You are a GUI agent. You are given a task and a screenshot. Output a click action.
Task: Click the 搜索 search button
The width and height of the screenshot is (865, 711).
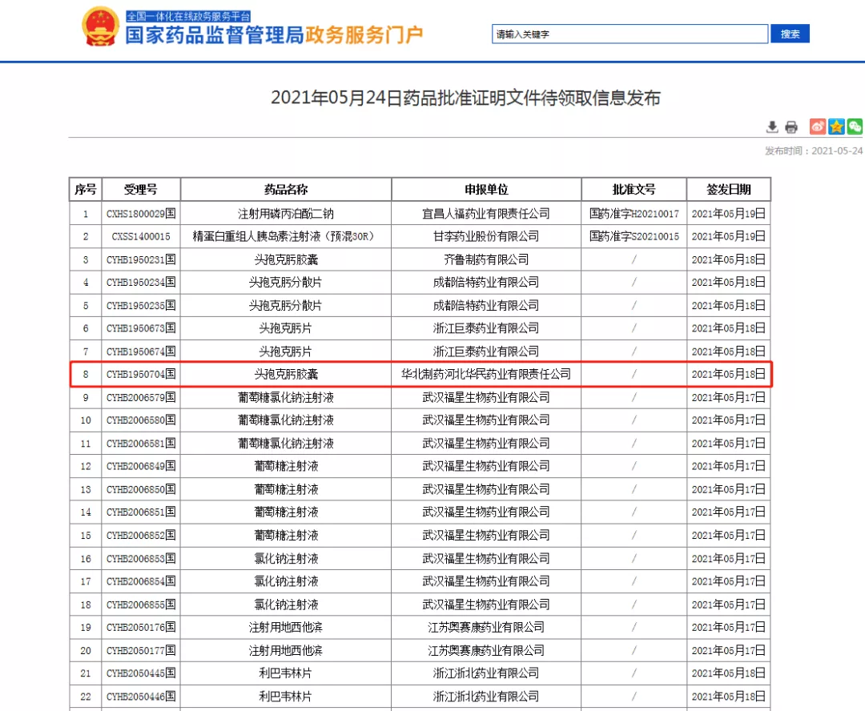(x=790, y=34)
